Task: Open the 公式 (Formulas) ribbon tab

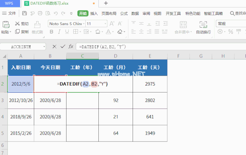Action: click(x=124, y=13)
